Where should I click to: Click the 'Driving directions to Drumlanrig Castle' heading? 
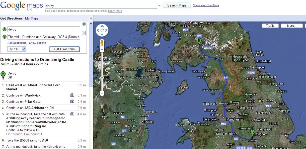tap(37, 59)
